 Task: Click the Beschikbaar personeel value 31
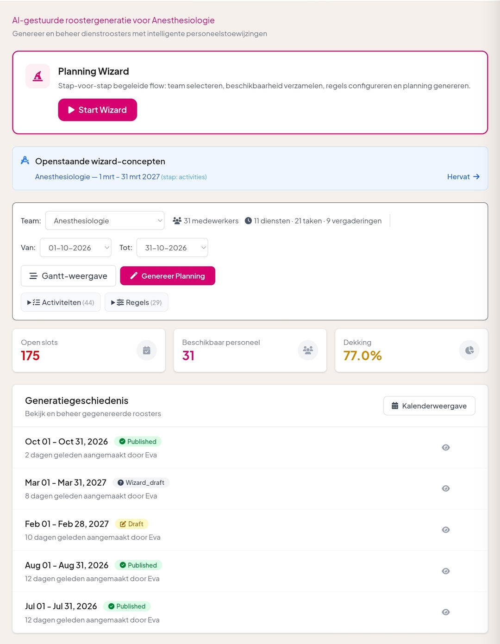[x=188, y=356]
